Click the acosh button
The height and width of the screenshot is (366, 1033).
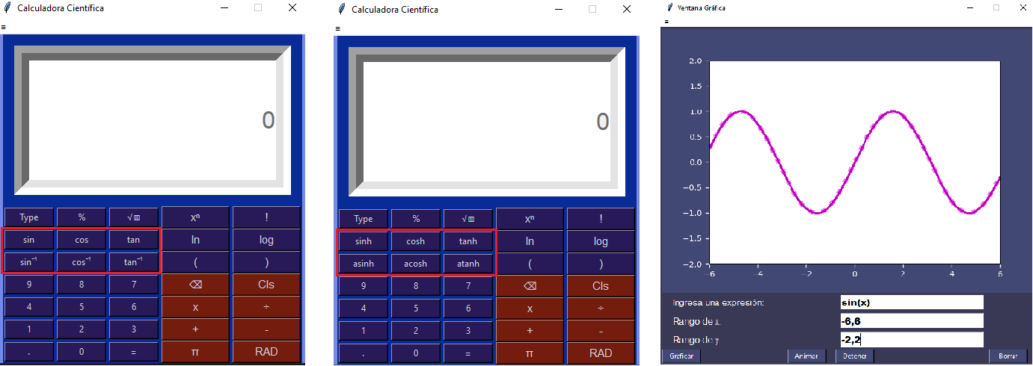(416, 264)
